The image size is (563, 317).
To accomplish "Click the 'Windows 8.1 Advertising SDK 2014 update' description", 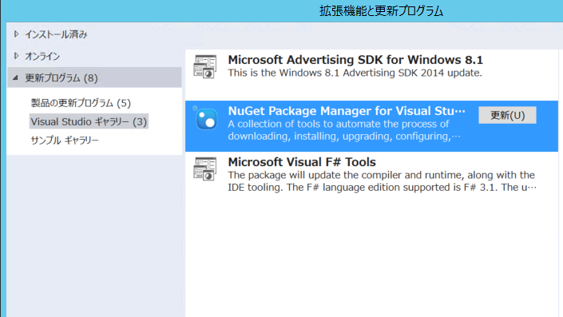I will click(355, 73).
